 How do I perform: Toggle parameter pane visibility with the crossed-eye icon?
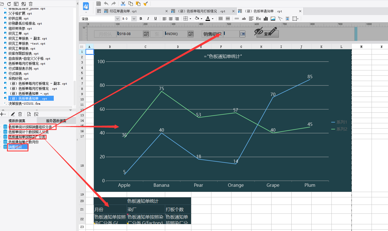[x=258, y=31]
